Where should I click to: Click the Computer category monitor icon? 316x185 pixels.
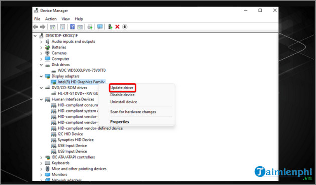[47, 59]
